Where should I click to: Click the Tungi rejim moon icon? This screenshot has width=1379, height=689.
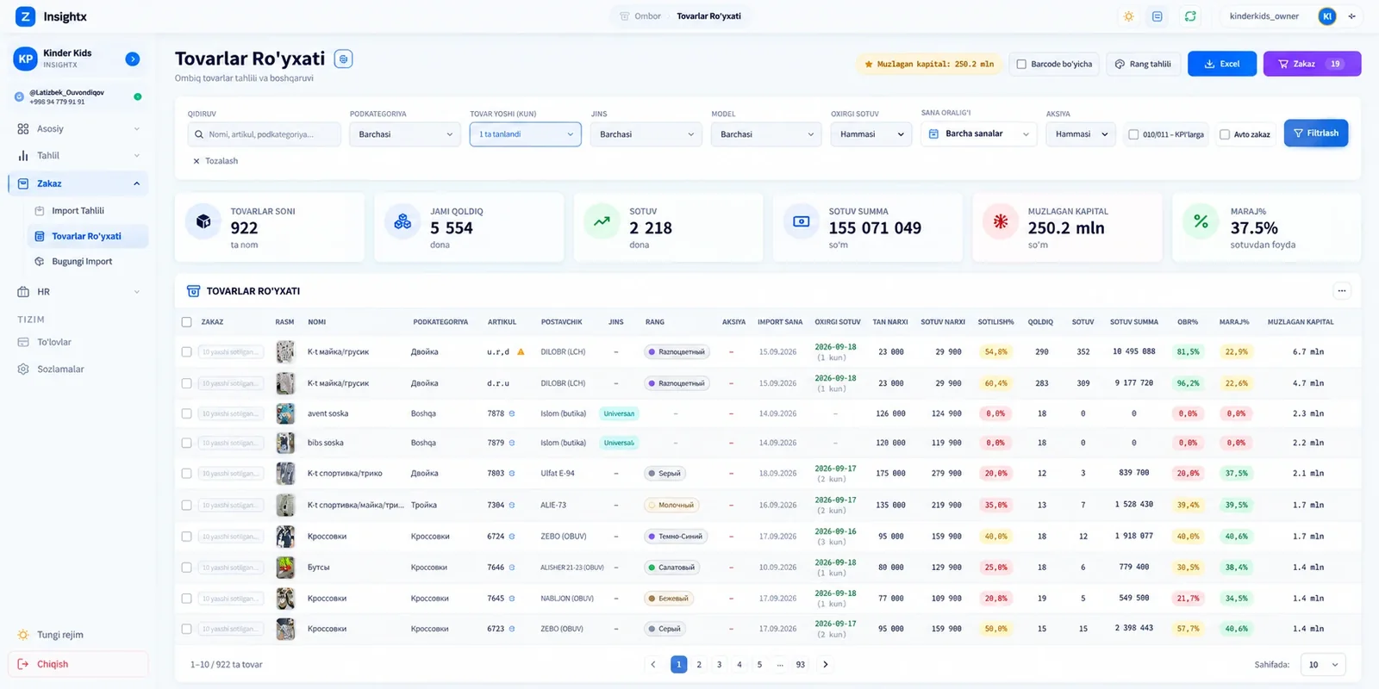click(x=23, y=635)
